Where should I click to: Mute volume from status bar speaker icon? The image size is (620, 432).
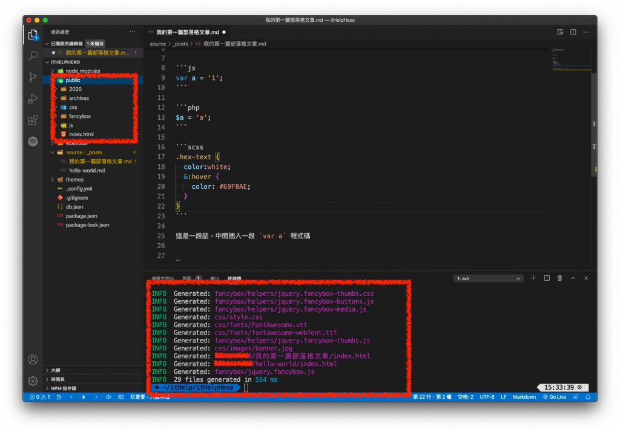(108, 398)
